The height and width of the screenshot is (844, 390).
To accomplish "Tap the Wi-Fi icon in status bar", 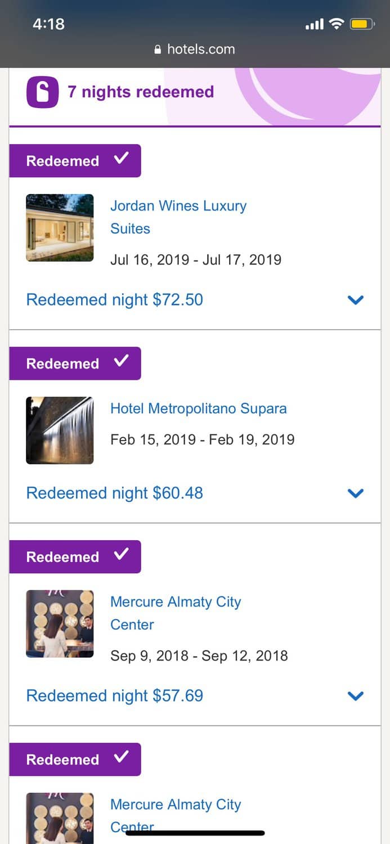I will 337,24.
